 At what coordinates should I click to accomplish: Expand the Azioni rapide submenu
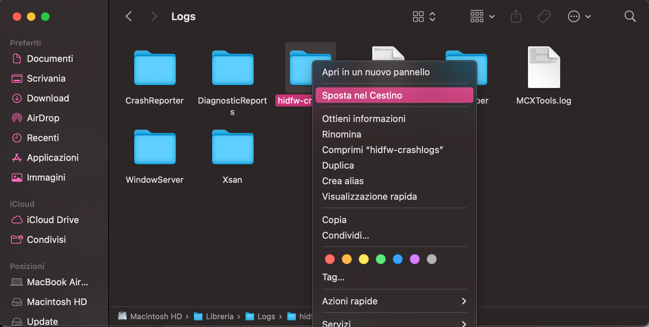(x=394, y=301)
